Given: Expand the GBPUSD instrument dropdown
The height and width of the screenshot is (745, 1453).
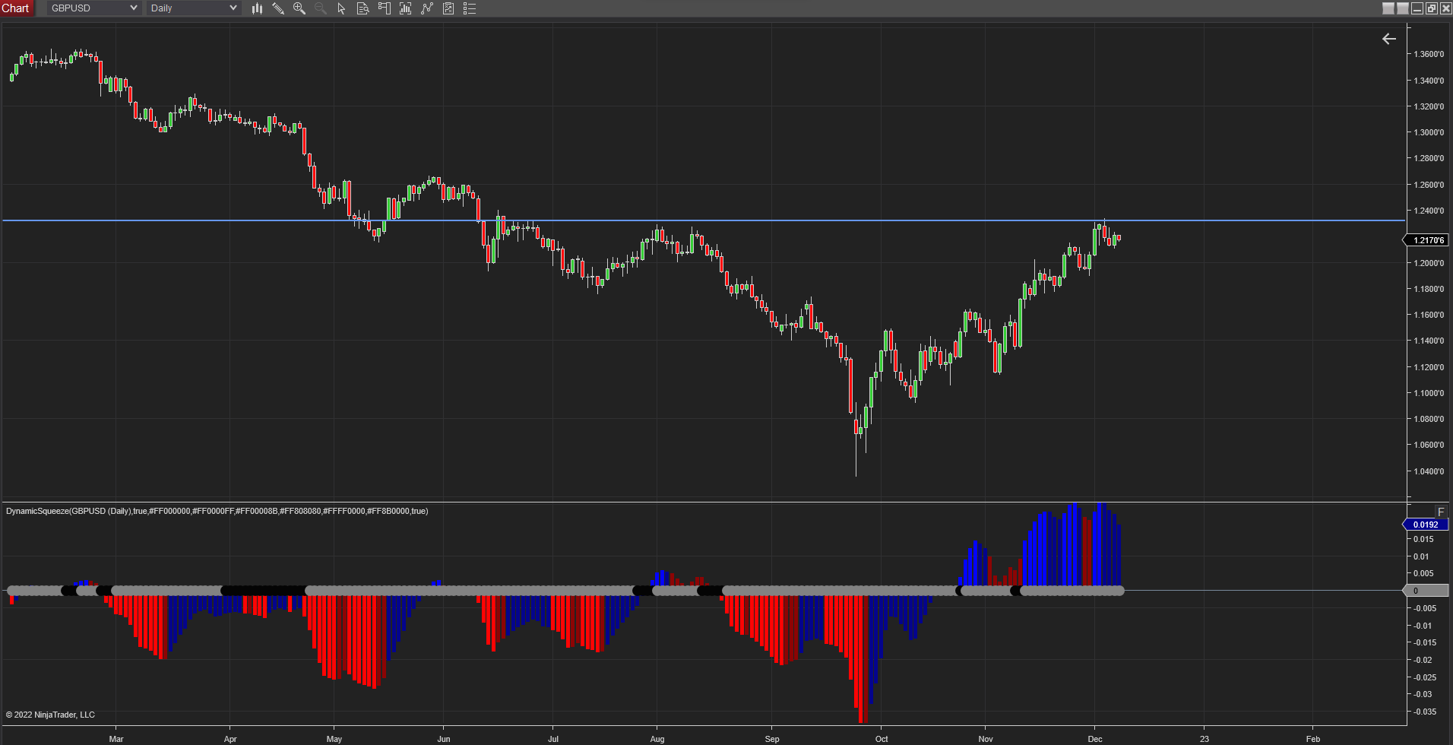Looking at the screenshot, I should (133, 8).
